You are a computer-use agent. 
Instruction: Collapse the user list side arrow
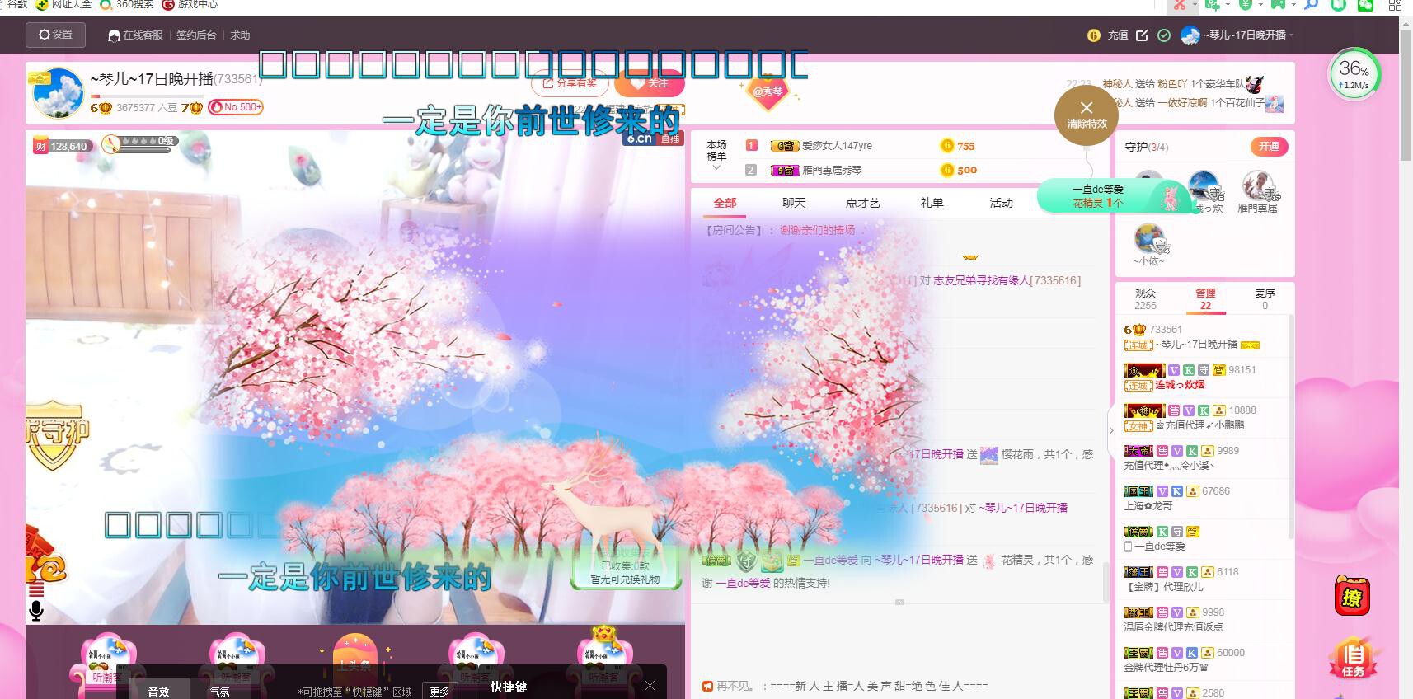[1110, 430]
